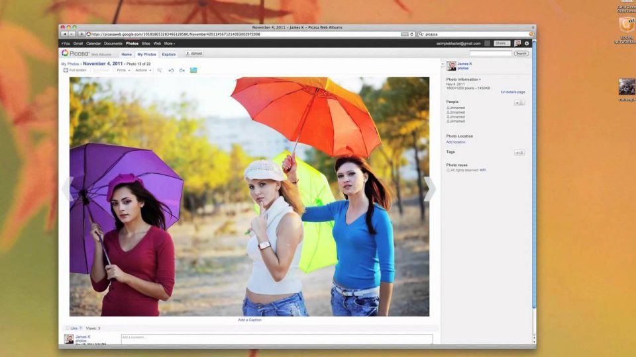Open the settings gear in Google bar
The width and height of the screenshot is (636, 357).
pyautogui.click(x=527, y=43)
